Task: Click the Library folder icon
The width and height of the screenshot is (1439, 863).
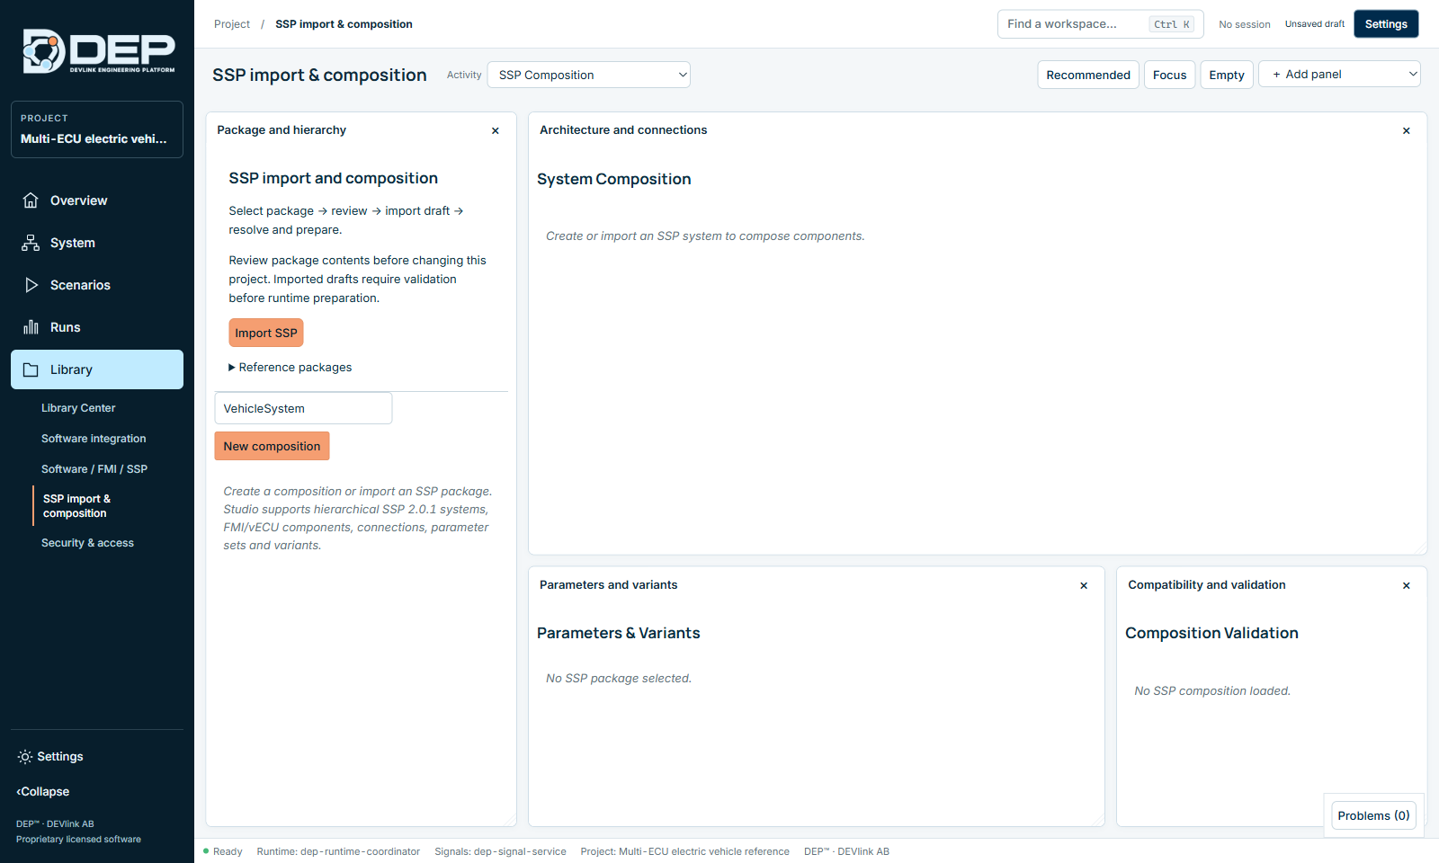Action: click(x=31, y=369)
